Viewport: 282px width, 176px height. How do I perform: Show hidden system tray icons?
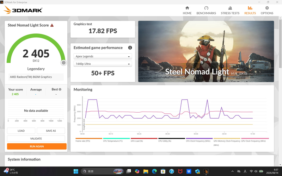(232, 171)
